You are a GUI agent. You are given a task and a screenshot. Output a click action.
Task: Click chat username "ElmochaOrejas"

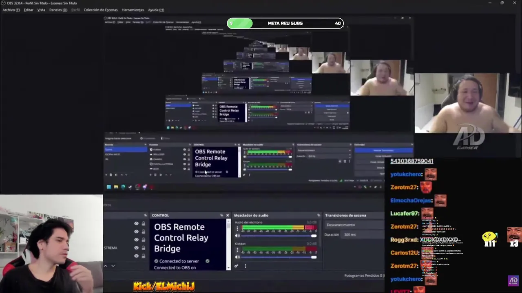click(411, 200)
